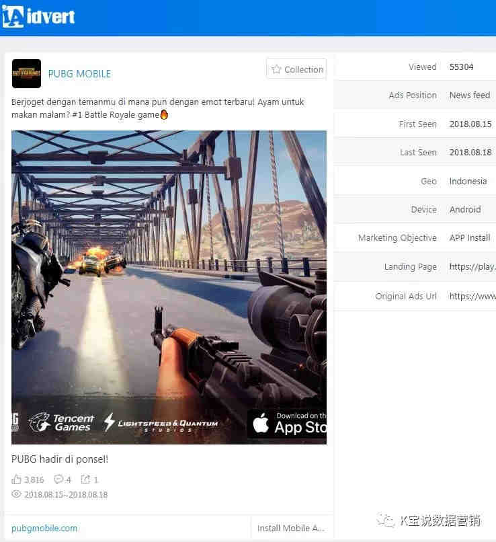Add ad to Collection
This screenshot has width=496, height=542.
click(296, 69)
